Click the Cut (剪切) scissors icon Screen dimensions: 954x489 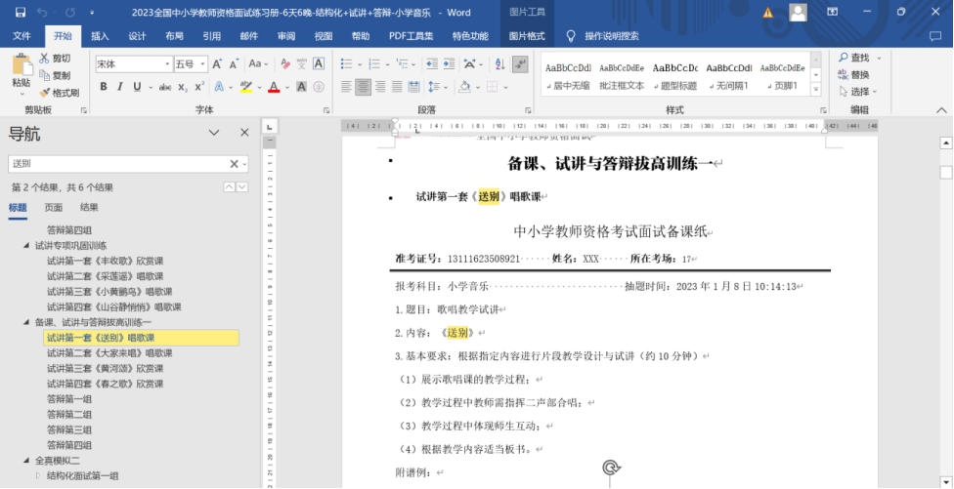coord(44,59)
